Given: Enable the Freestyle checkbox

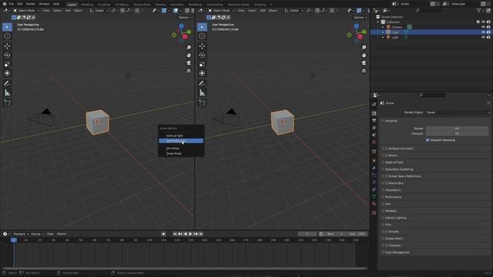Looking at the screenshot, I should point(387,245).
